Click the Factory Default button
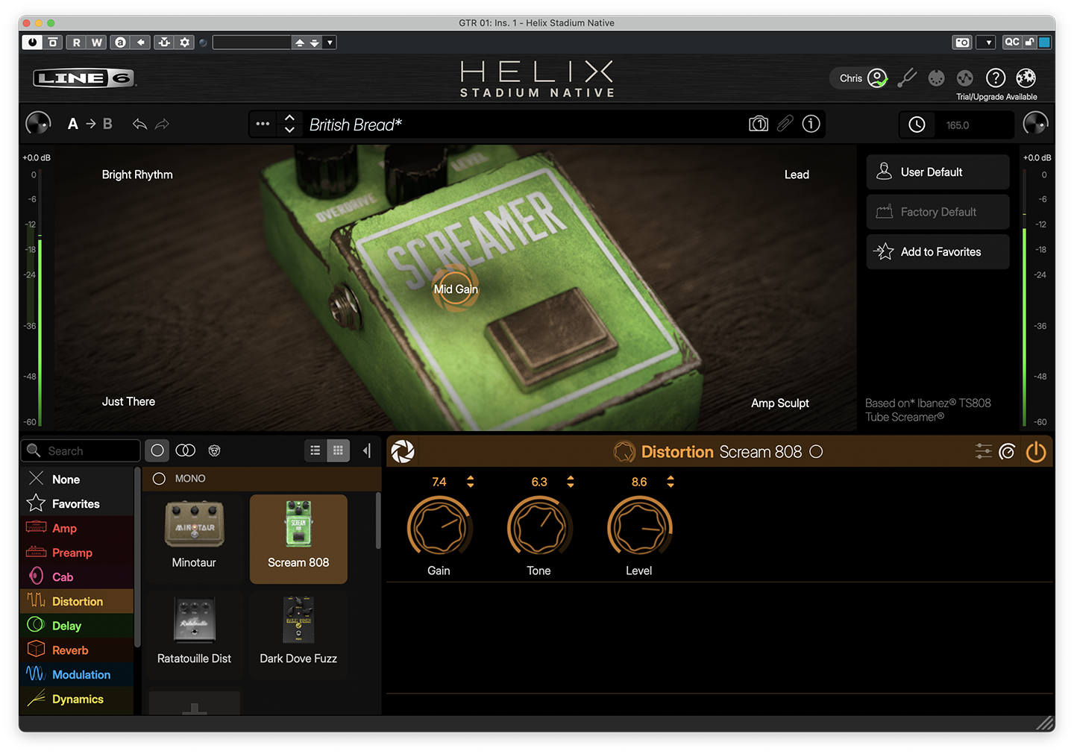 pyautogui.click(x=938, y=212)
